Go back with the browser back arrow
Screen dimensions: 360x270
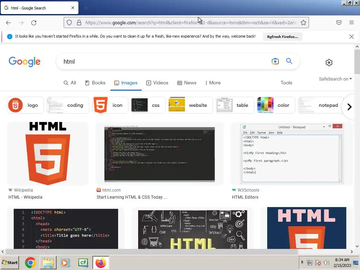tap(8, 22)
